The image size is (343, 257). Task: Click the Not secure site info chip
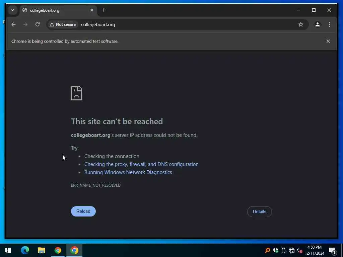[63, 24]
